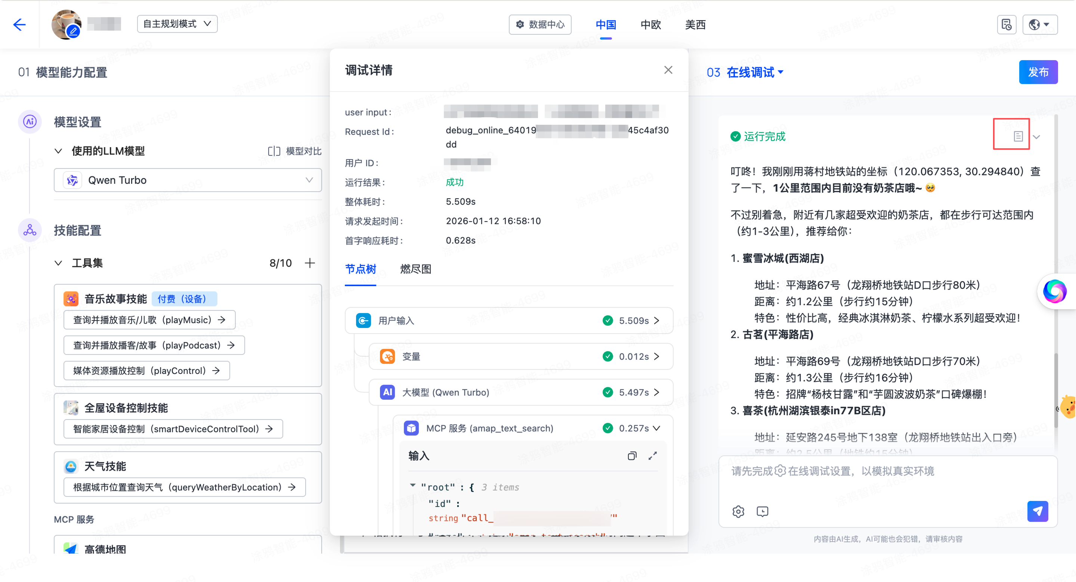The width and height of the screenshot is (1076, 582).
Task: Open debug settings gear in chat input
Action: pos(739,511)
